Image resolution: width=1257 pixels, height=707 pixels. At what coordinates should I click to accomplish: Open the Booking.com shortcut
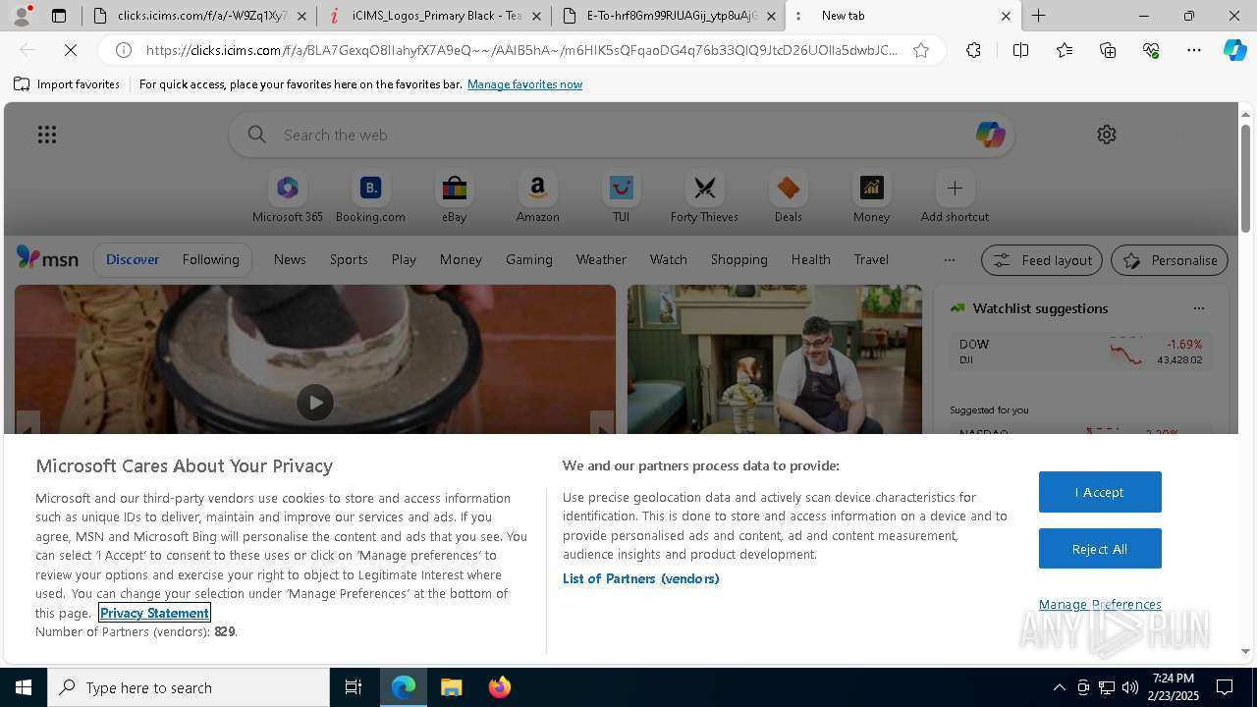[x=370, y=197]
